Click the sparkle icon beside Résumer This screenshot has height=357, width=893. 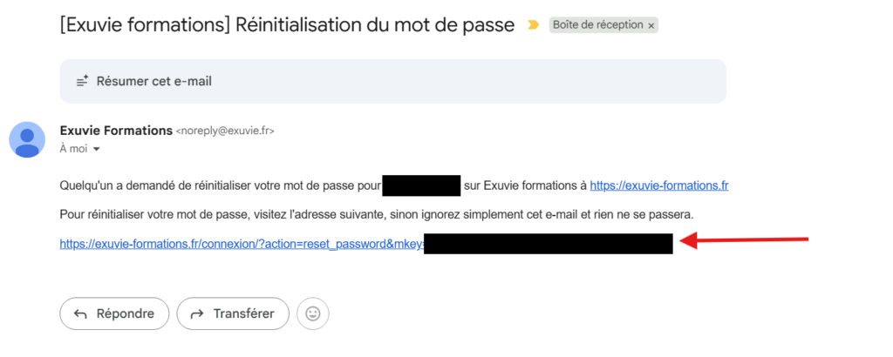tap(83, 81)
